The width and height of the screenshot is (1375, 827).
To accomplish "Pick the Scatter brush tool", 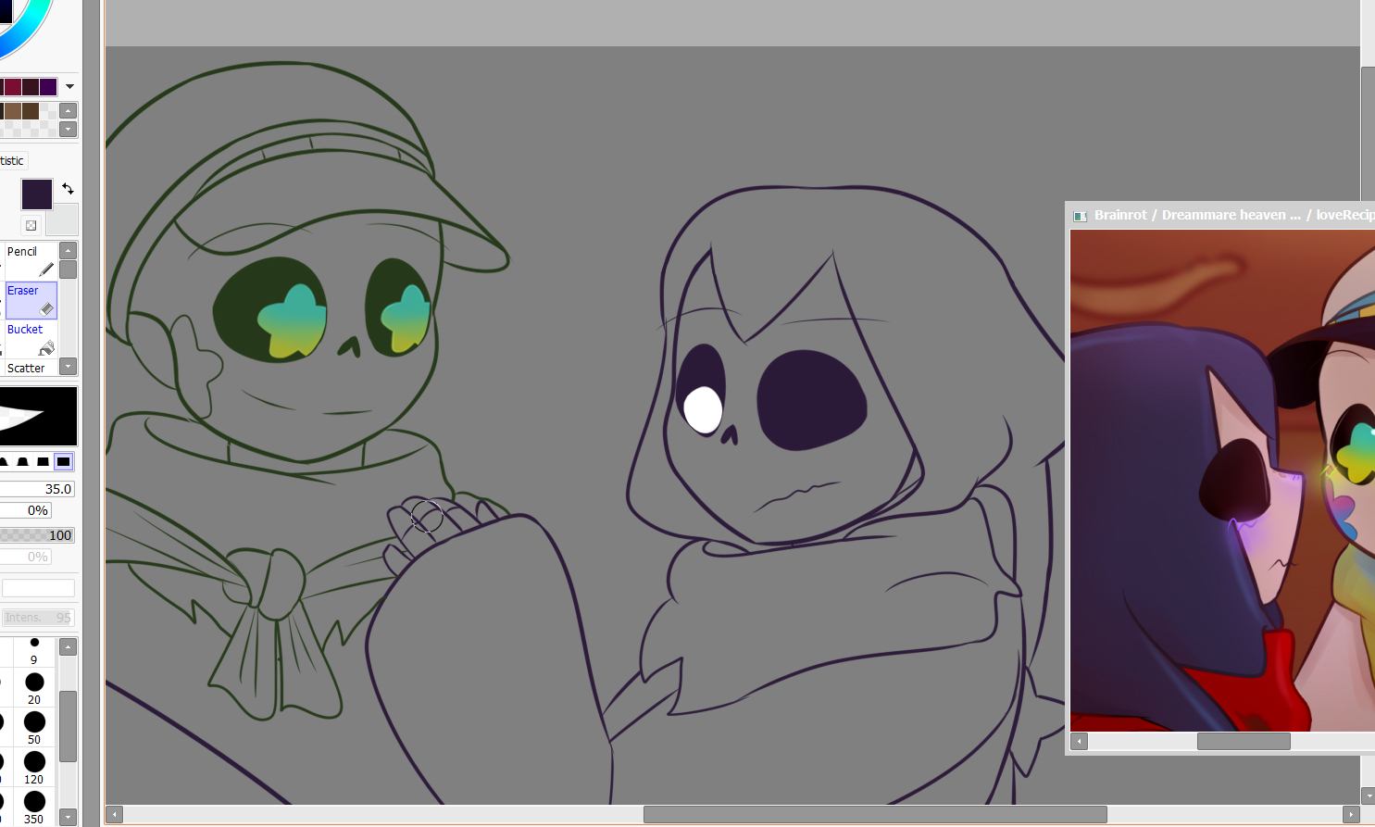I will [x=27, y=368].
